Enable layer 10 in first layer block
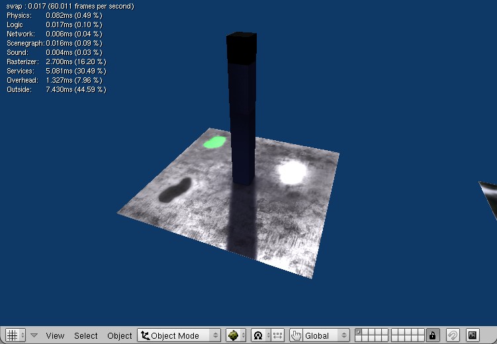 pyautogui.click(x=384, y=338)
